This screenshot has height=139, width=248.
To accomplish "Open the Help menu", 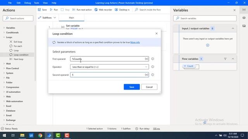I will (x=54, y=3).
